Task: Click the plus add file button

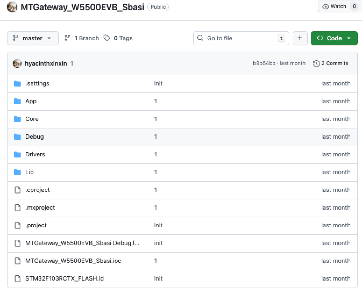Action: click(300, 38)
